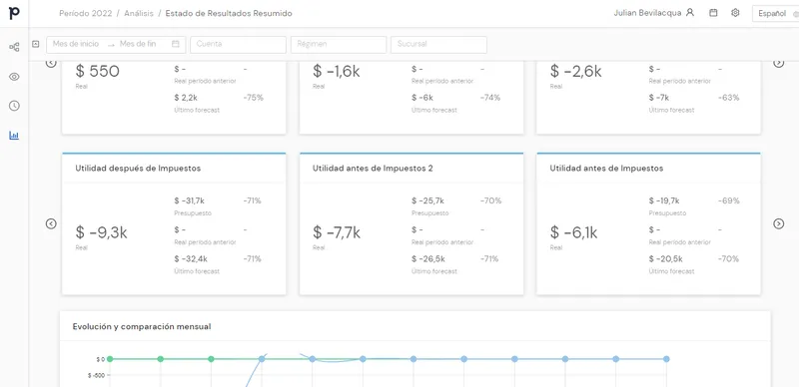Click the $ 2,2k forecast value

186,98
